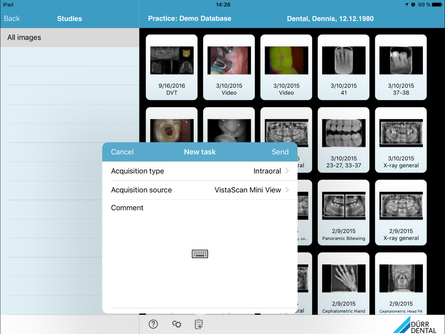Show the on-screen keyboard icon

[199, 254]
